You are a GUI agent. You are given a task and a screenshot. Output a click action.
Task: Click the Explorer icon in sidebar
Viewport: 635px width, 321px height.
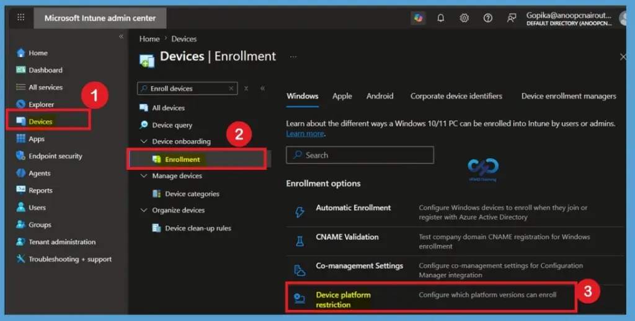pos(20,105)
